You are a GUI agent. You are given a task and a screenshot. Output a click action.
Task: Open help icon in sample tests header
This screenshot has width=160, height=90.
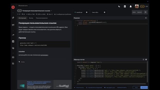tap(146, 59)
